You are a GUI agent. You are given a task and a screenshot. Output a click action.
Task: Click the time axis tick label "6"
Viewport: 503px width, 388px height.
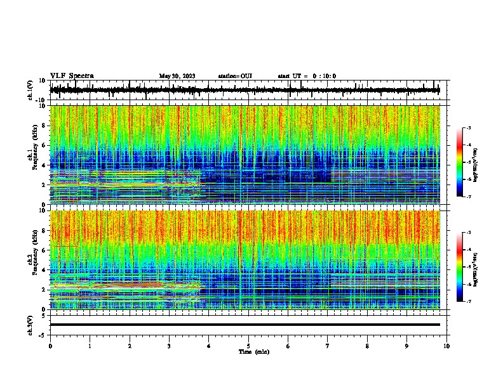[x=288, y=346]
